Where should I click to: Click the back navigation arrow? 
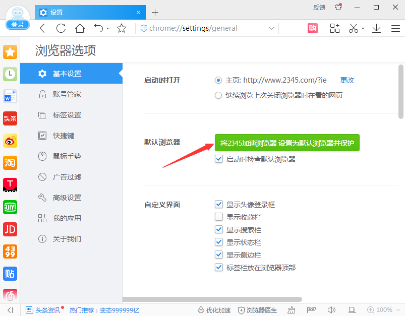pos(42,28)
